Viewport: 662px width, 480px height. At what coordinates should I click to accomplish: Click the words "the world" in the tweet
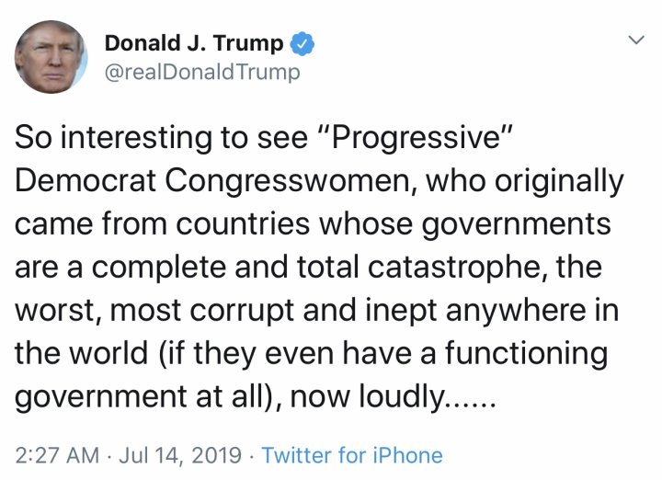tap(75, 354)
